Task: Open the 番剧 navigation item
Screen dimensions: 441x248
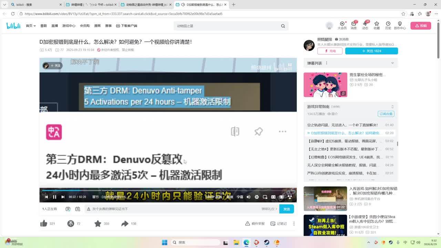Action: tap(43, 26)
